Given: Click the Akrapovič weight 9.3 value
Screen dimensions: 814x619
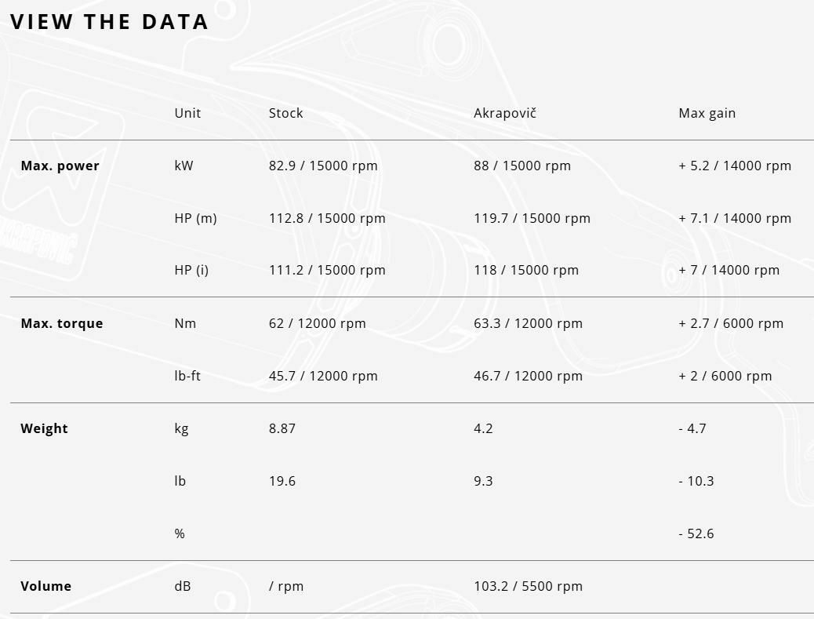Looking at the screenshot, I should (x=483, y=481).
